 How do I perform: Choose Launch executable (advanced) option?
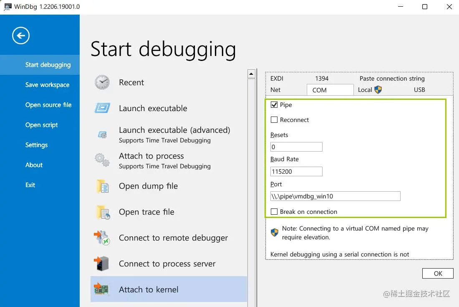pos(169,134)
